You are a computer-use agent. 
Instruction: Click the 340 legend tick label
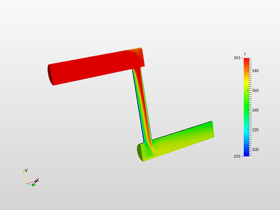[x=255, y=110]
